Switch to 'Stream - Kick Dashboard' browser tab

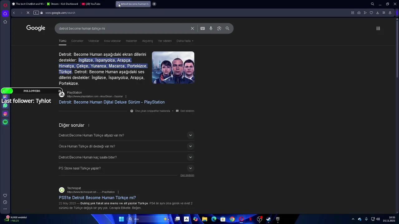coord(63,4)
